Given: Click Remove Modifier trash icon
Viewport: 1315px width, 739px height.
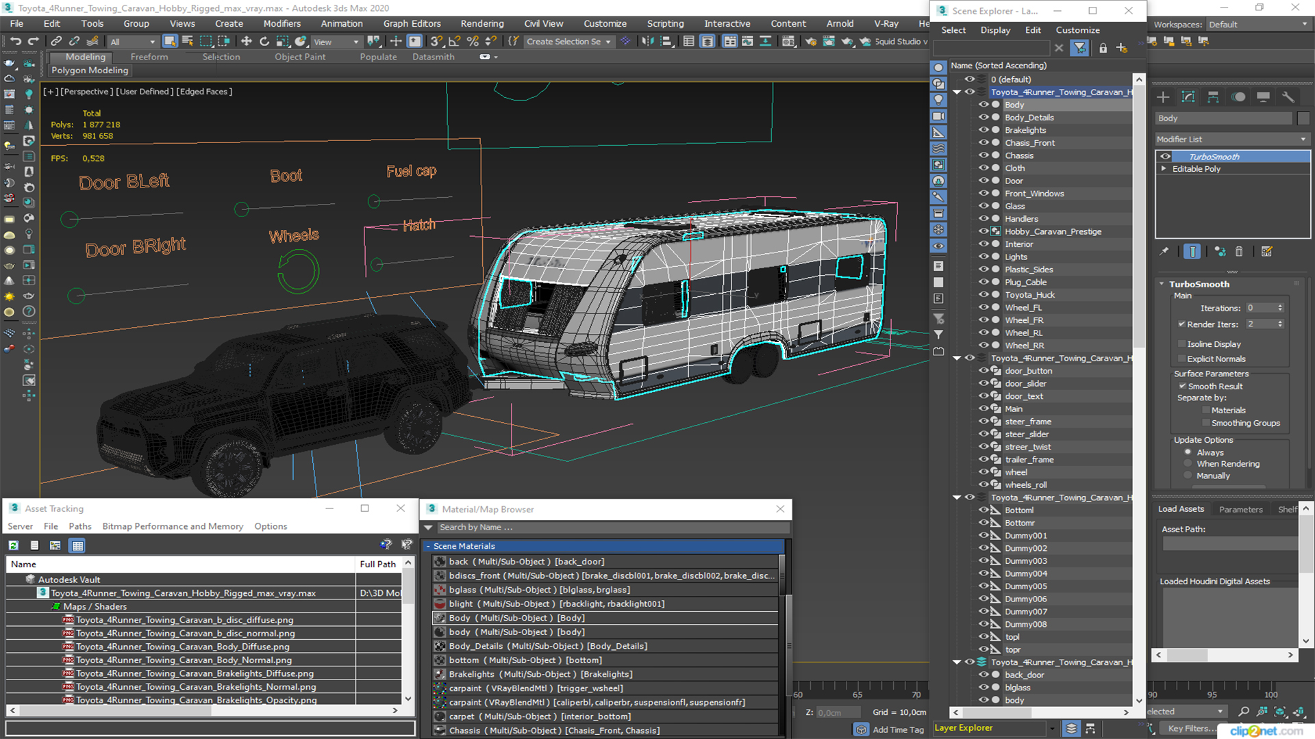Looking at the screenshot, I should click(1239, 252).
